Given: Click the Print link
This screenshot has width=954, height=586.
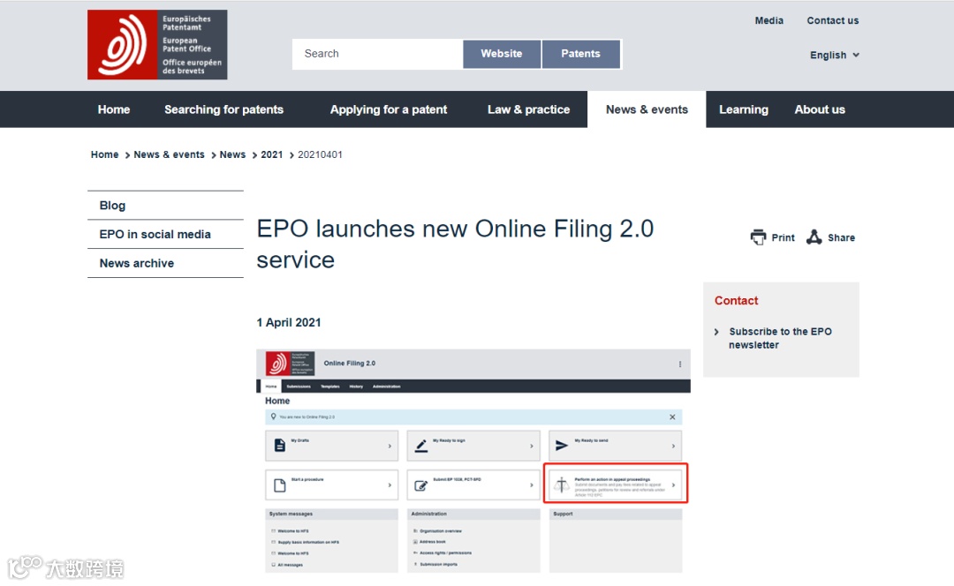Looking at the screenshot, I should [x=783, y=237].
